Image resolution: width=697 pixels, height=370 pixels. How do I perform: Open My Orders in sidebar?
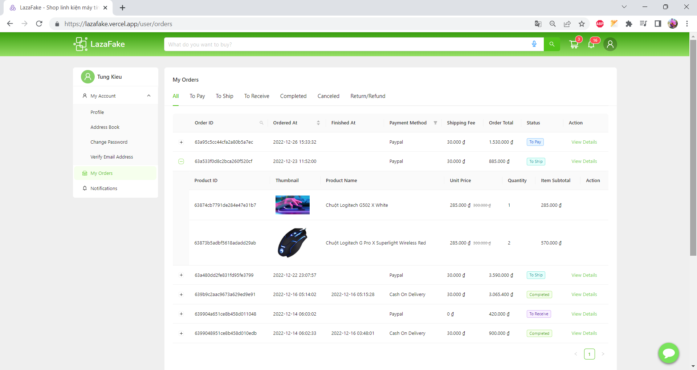click(x=115, y=173)
